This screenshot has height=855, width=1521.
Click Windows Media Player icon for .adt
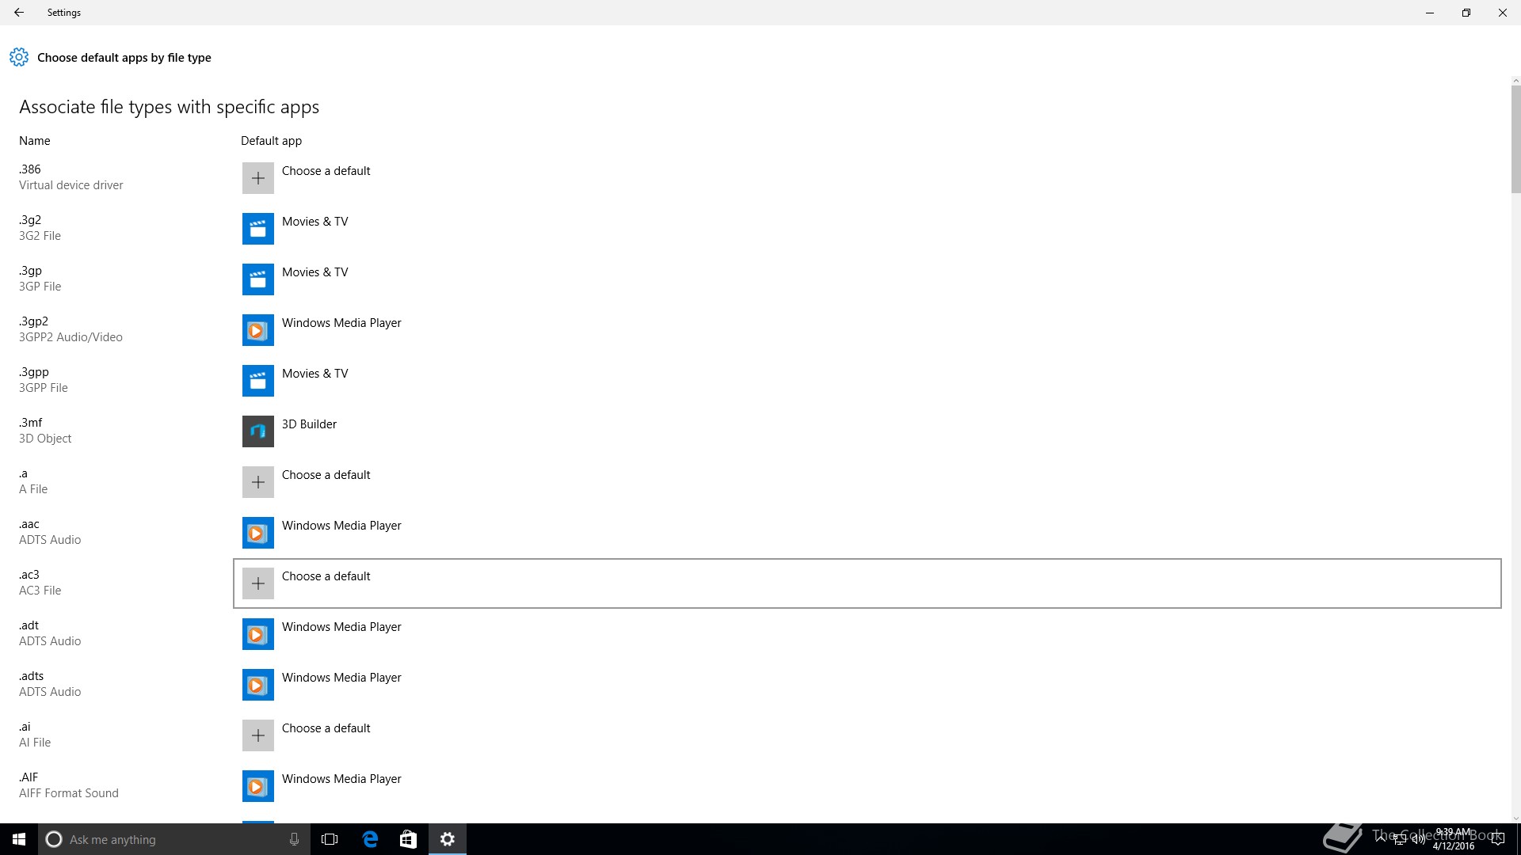(x=258, y=634)
